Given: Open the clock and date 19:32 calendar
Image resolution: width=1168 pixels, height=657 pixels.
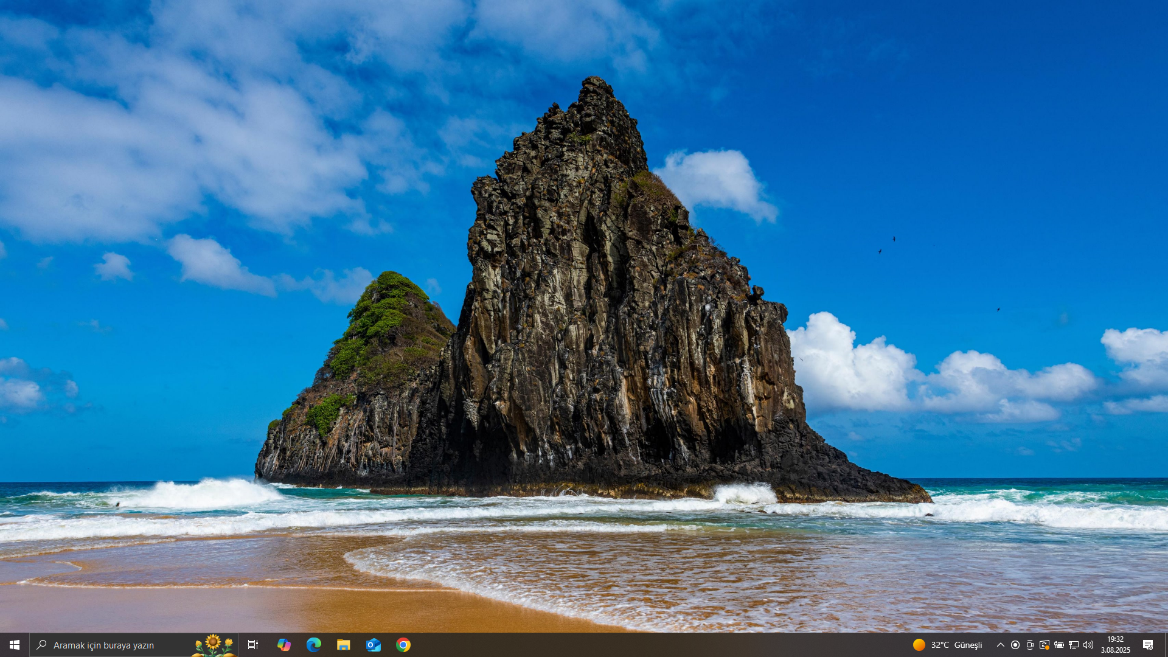Looking at the screenshot, I should click(x=1115, y=645).
